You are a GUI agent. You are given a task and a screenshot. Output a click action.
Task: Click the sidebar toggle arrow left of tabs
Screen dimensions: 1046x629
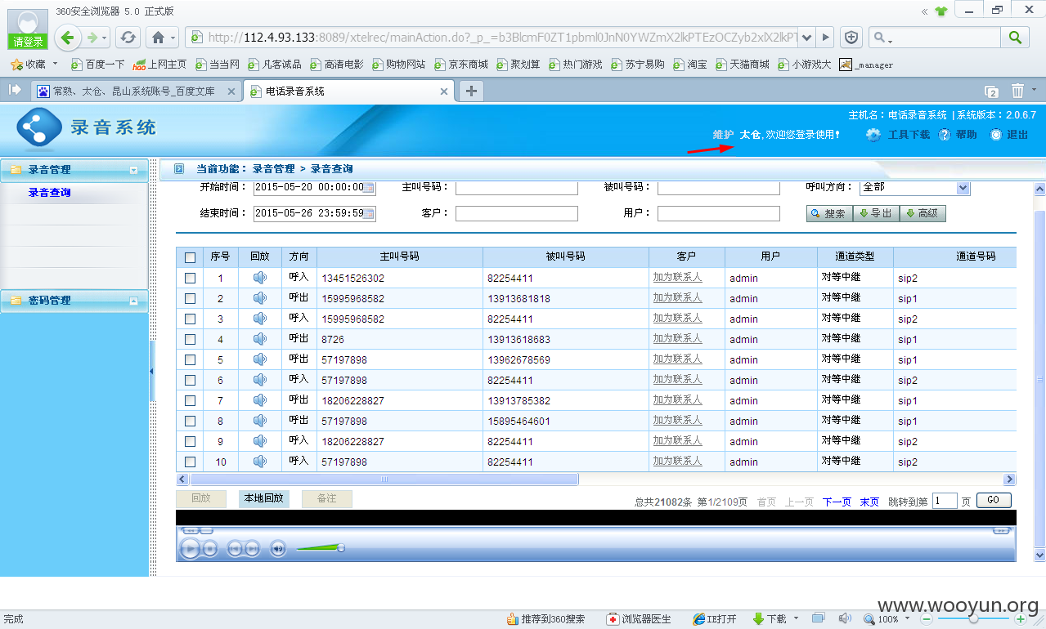pos(14,90)
